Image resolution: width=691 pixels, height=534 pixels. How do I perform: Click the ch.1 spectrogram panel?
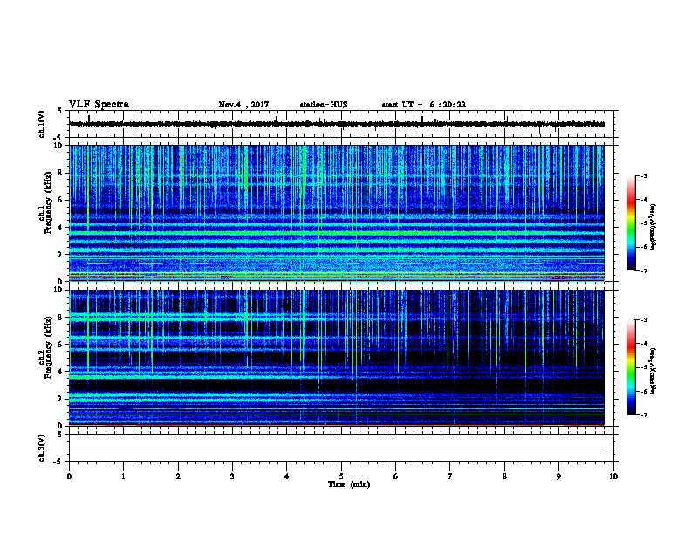coord(337,213)
